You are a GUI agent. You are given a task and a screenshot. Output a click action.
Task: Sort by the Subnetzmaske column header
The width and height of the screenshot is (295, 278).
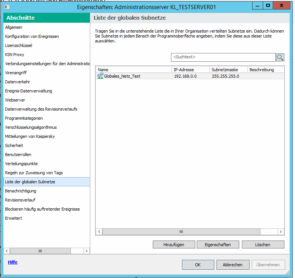(x=228, y=70)
